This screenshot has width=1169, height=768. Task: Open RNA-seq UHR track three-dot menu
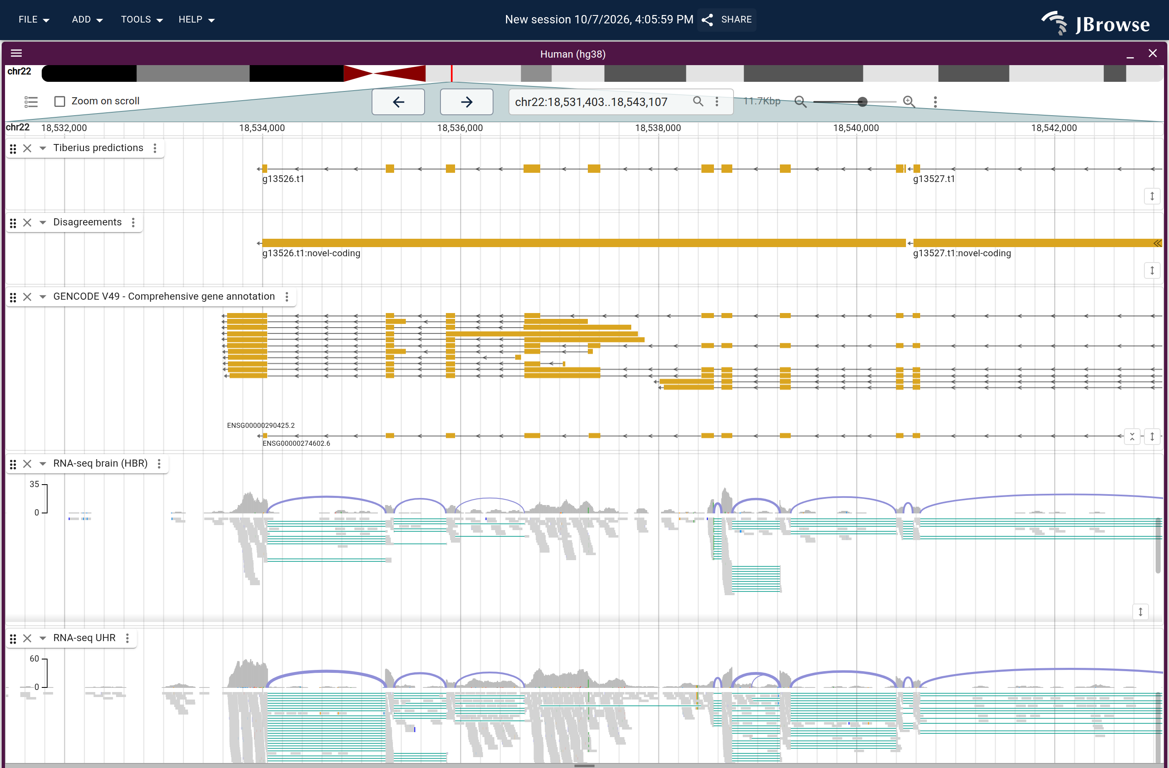point(127,638)
